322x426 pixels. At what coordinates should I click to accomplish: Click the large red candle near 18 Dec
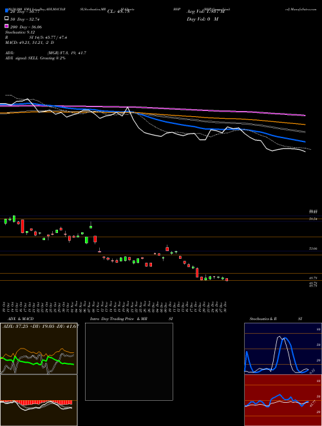pyautogui.click(x=197, y=272)
